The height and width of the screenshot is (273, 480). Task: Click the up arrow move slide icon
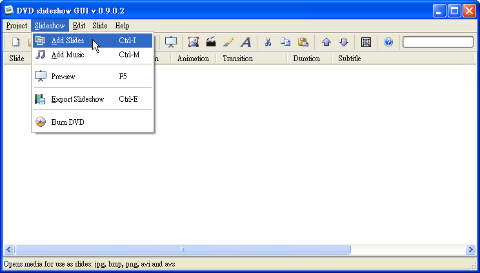tap(326, 42)
